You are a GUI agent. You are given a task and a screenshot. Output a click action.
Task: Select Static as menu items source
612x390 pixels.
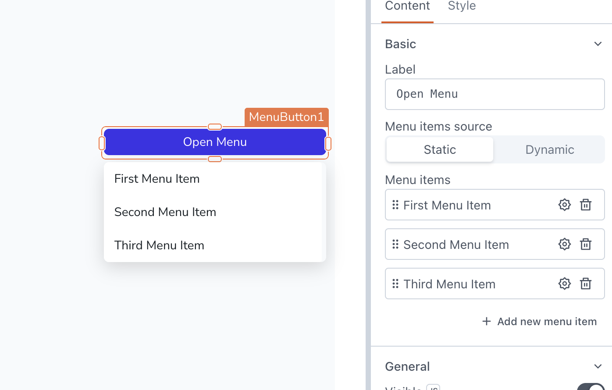tap(439, 149)
